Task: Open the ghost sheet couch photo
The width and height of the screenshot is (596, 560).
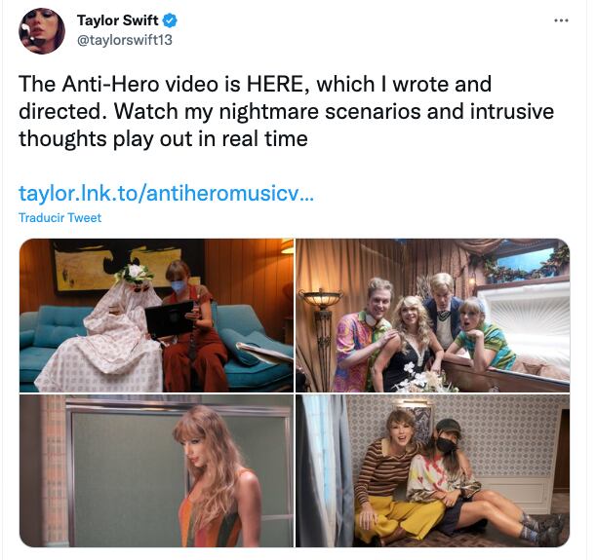Action: tap(156, 316)
